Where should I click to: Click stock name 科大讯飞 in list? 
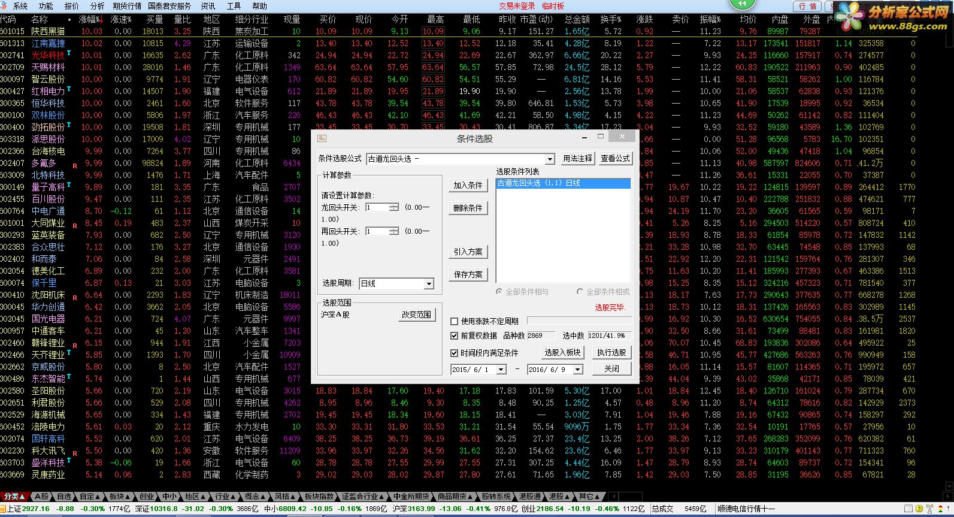[48, 451]
